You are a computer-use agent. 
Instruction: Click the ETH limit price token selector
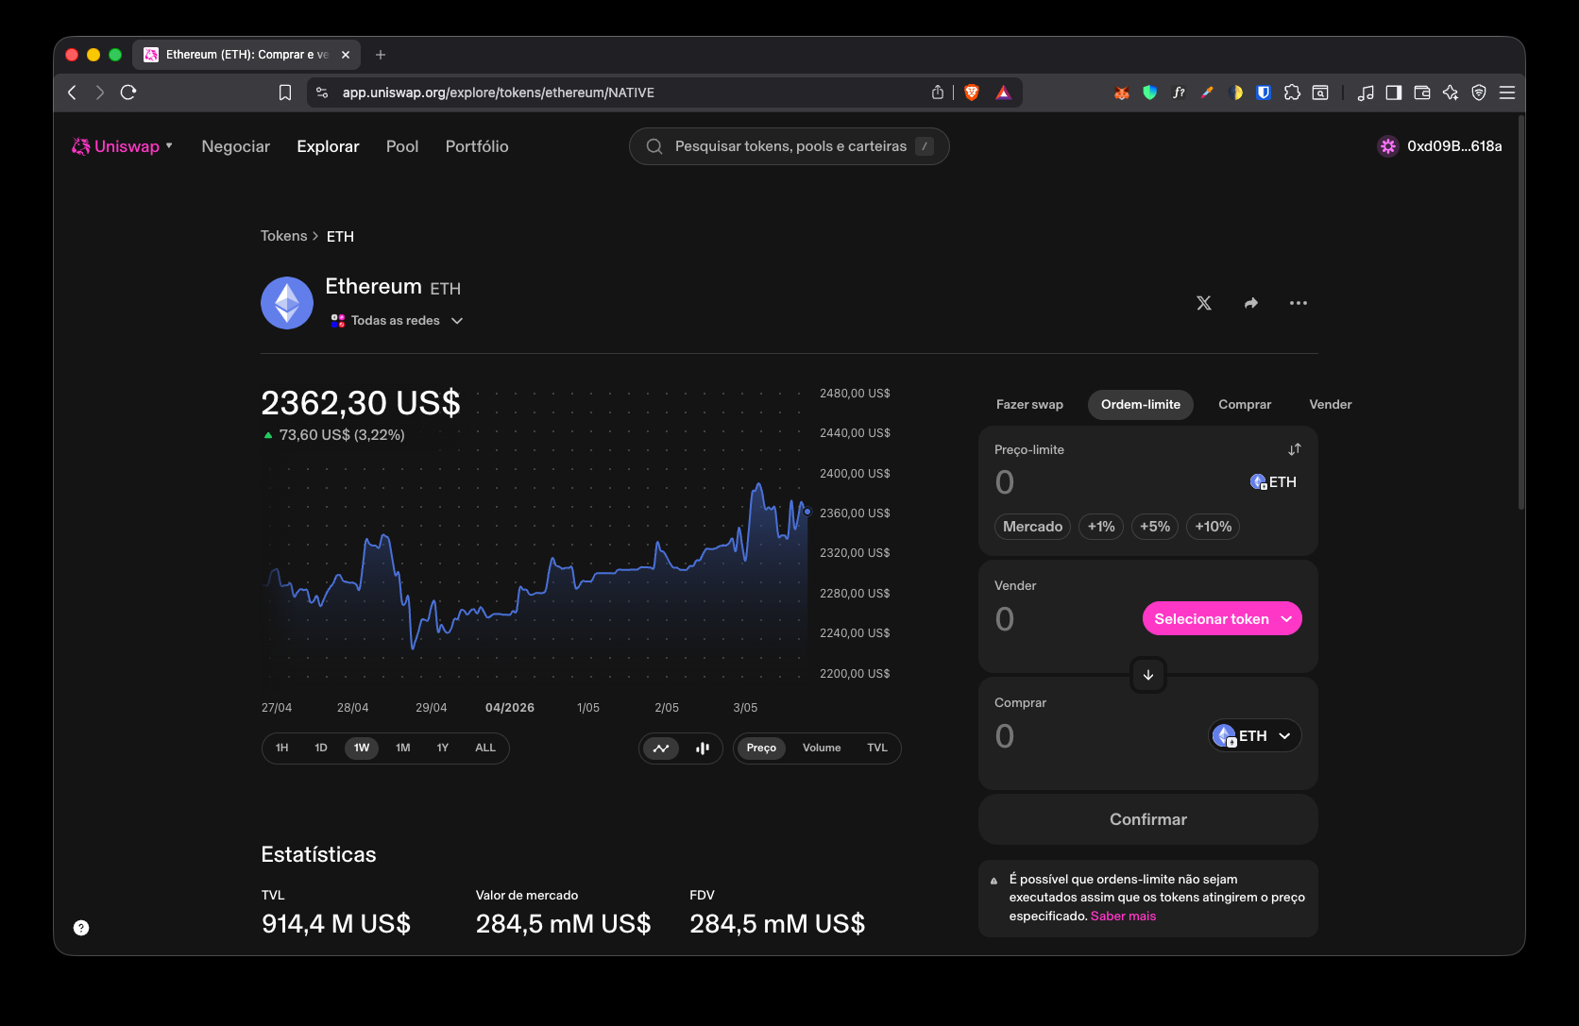pos(1273,482)
